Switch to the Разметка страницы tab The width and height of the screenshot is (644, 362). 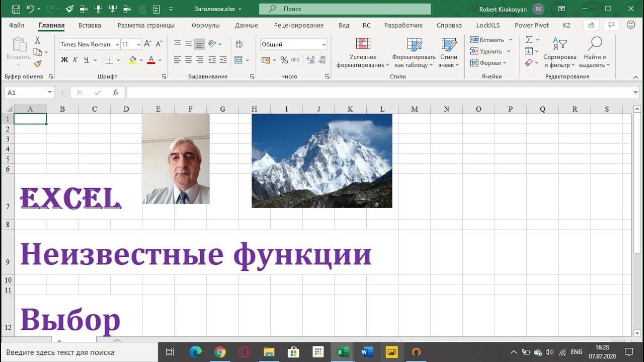click(146, 25)
